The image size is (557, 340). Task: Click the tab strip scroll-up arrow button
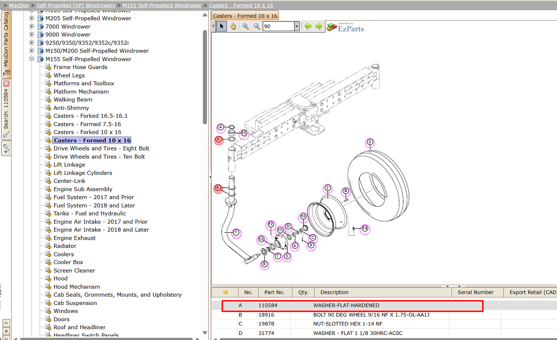pos(6,323)
